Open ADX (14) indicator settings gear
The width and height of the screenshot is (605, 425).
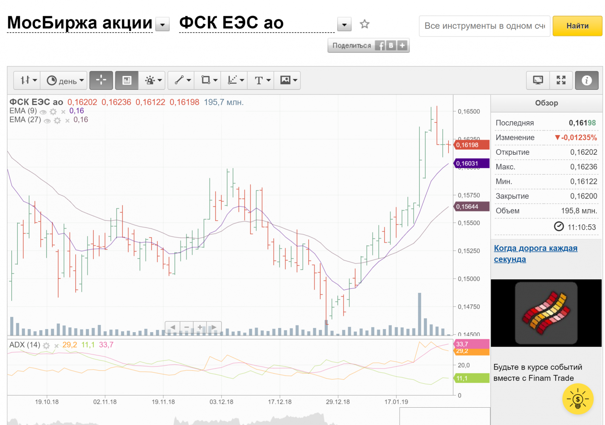point(47,346)
